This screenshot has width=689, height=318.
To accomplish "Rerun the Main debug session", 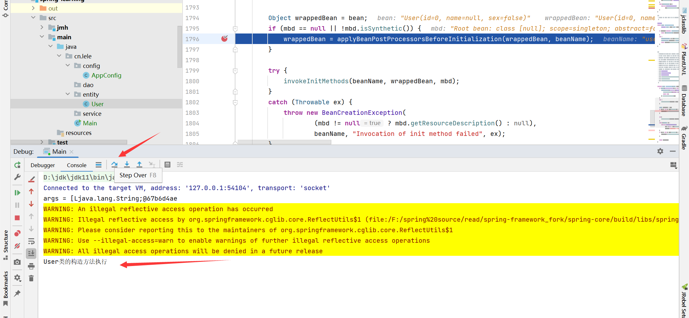I will click(x=17, y=165).
